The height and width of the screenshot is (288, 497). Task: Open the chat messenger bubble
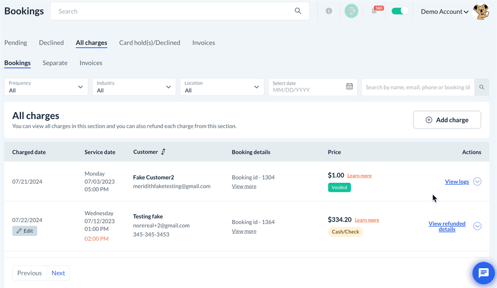pyautogui.click(x=483, y=273)
